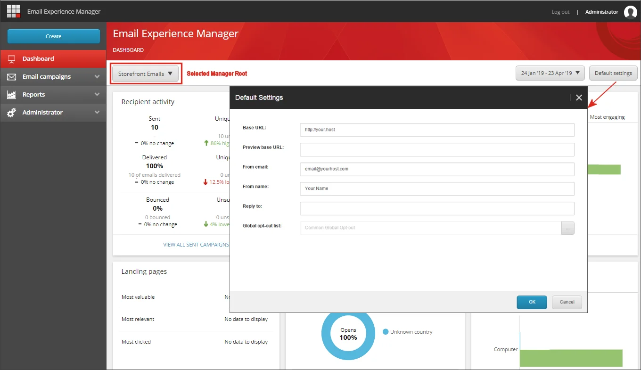The height and width of the screenshot is (370, 641).
Task: Click the Preview base URL field
Action: pyautogui.click(x=437, y=149)
